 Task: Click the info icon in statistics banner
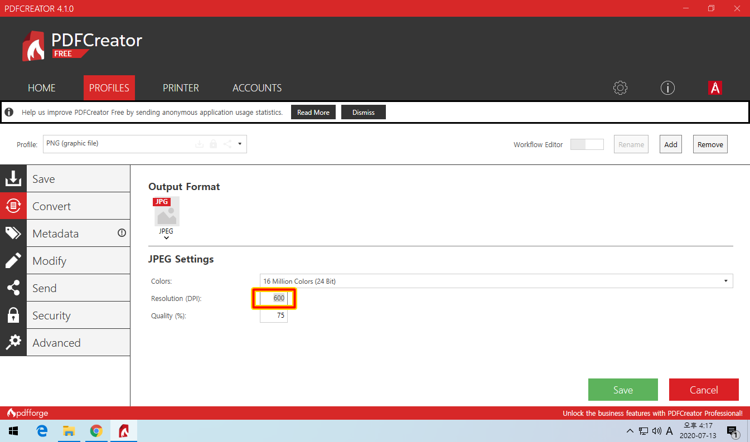click(x=9, y=112)
